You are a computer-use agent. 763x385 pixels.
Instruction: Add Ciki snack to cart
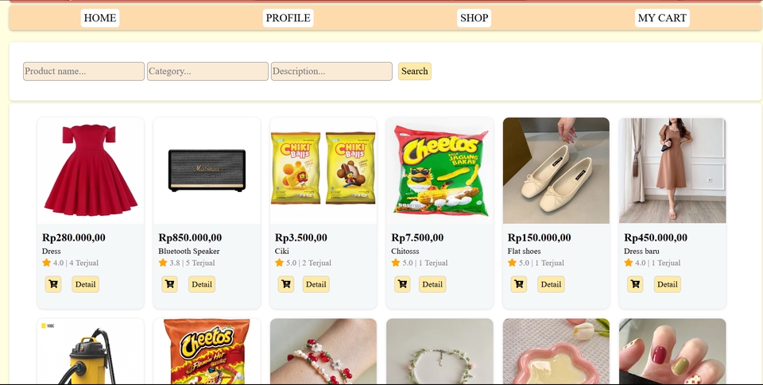(286, 284)
